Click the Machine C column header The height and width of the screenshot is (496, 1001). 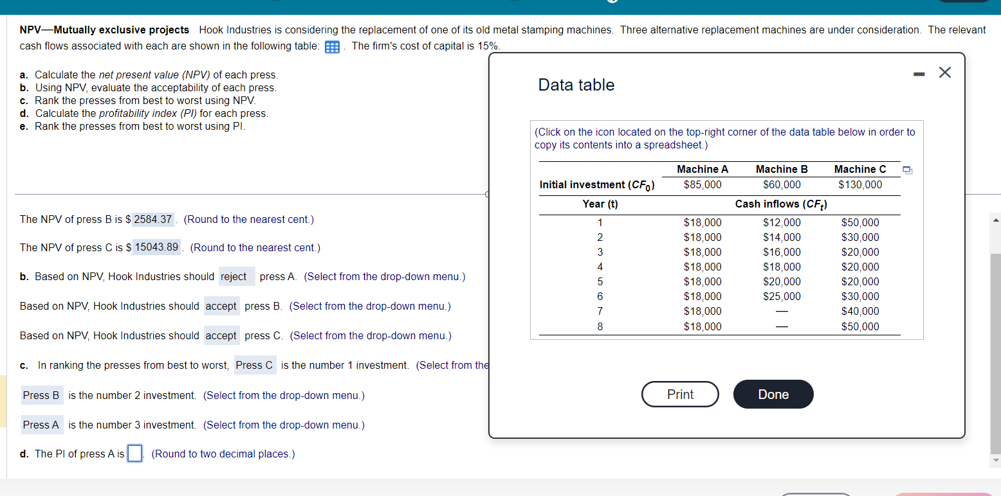click(860, 170)
